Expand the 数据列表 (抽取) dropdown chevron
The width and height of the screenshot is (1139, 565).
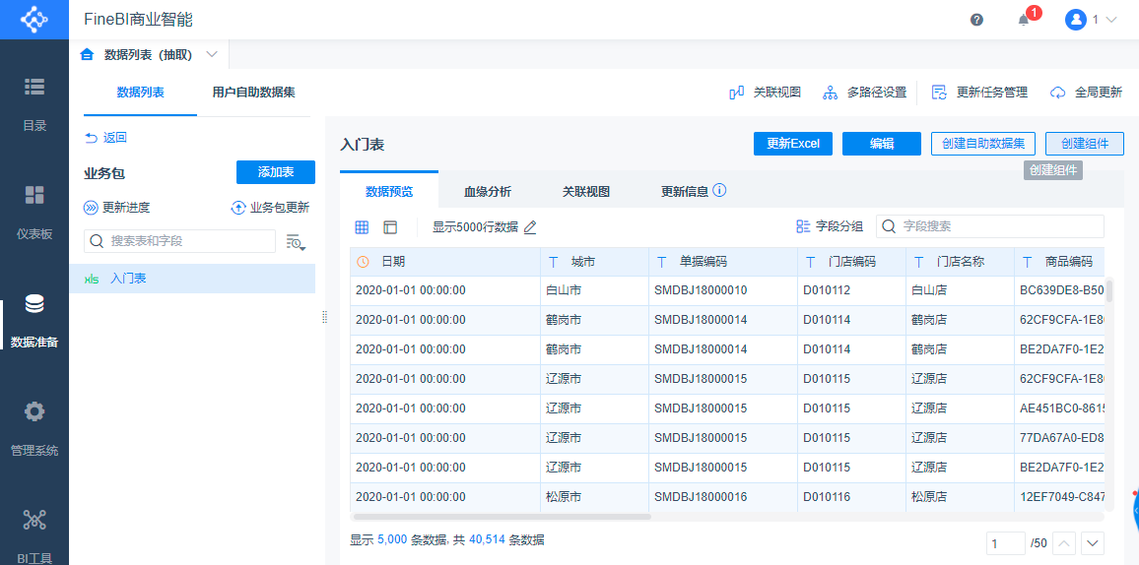(x=212, y=54)
